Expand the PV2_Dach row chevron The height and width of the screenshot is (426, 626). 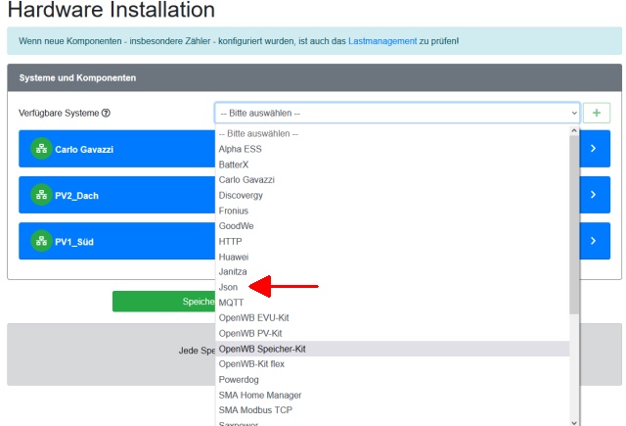594,195
